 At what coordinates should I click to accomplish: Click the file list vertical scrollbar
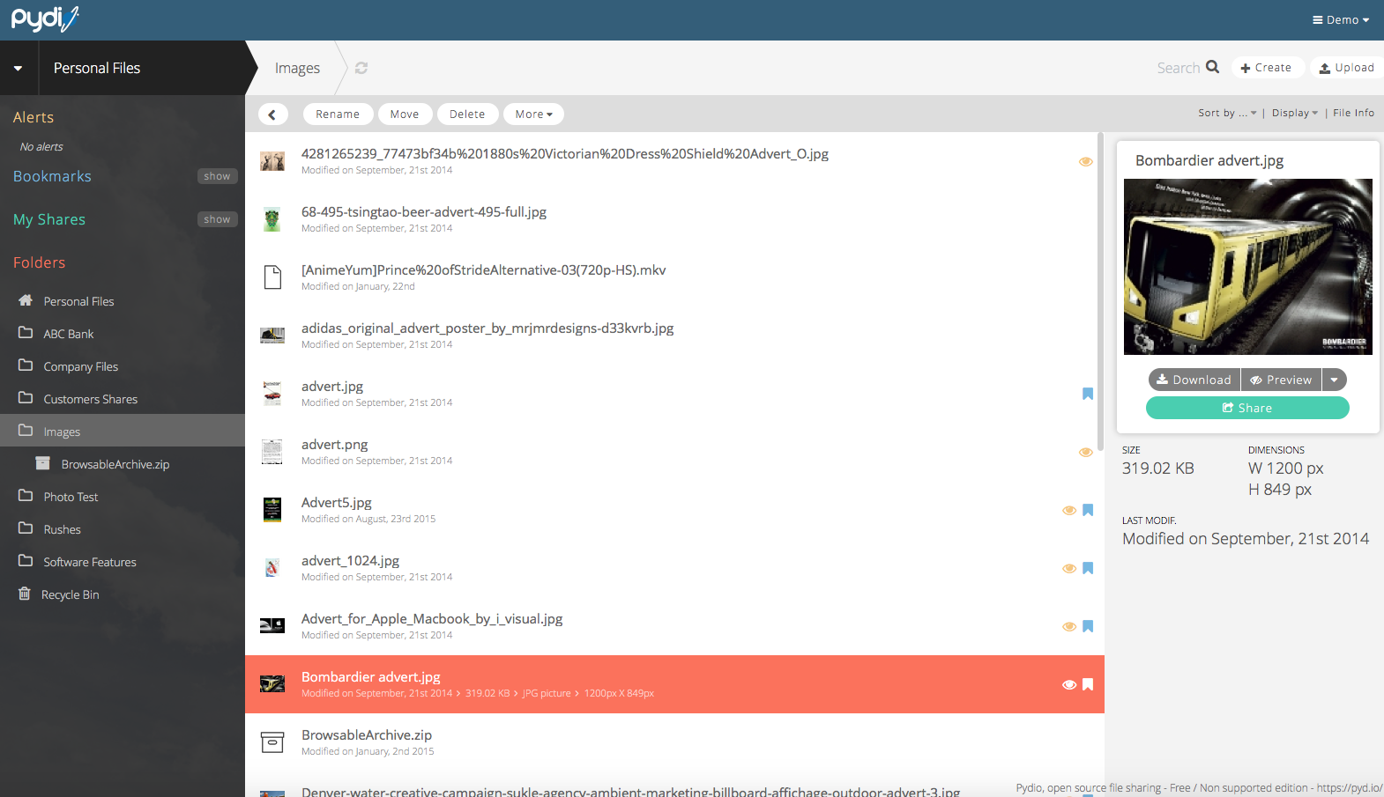(x=1100, y=291)
